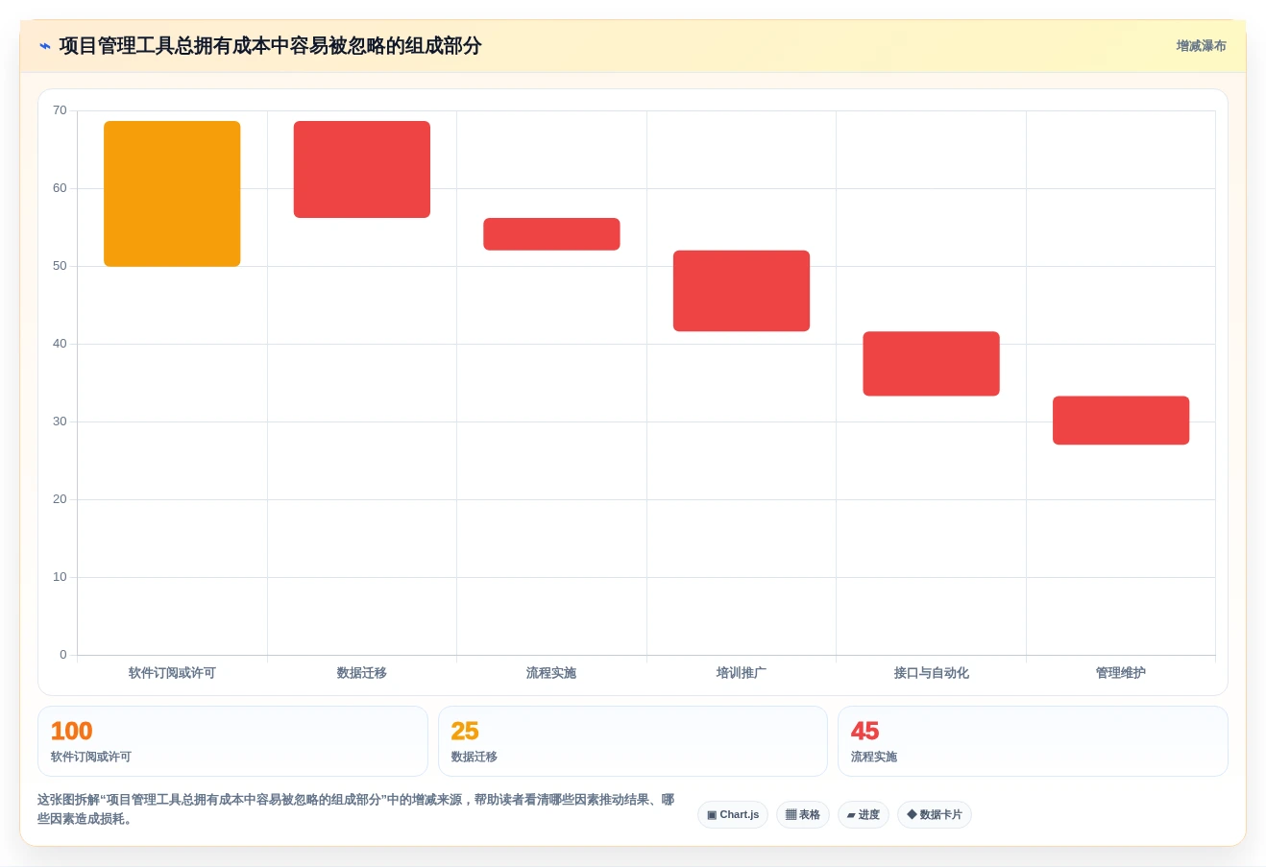
Task: Open the data card showing 45
Action: tap(1033, 741)
